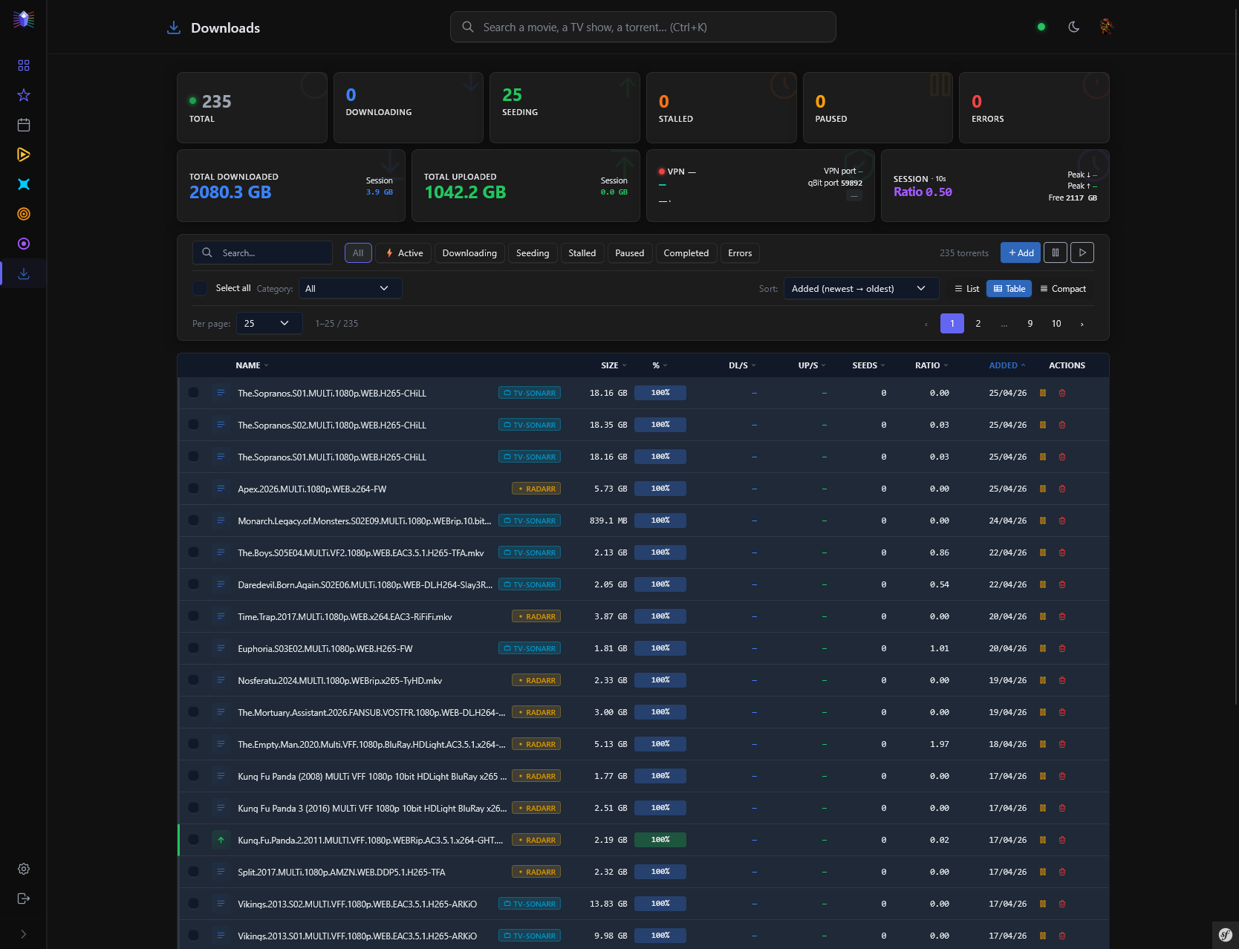Sort by SIZE column header
1239x949 pixels.
614,365
